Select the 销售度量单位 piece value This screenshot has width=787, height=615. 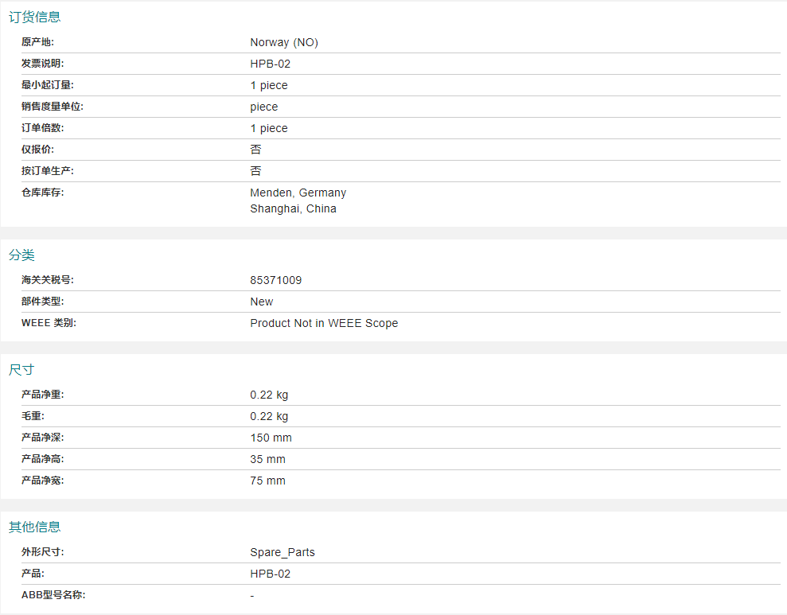(263, 107)
